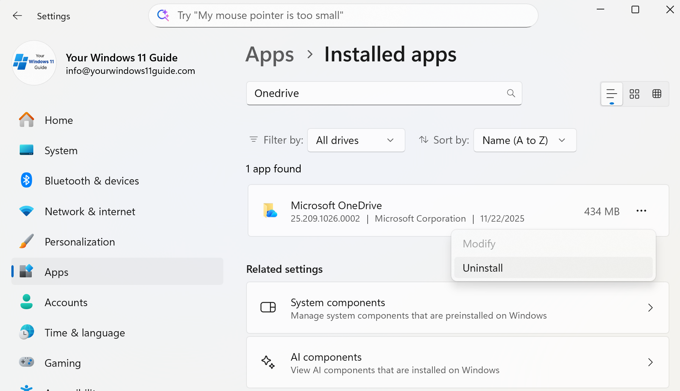680x391 pixels.
Task: Switch apps list to grid view
Action: [635, 94]
